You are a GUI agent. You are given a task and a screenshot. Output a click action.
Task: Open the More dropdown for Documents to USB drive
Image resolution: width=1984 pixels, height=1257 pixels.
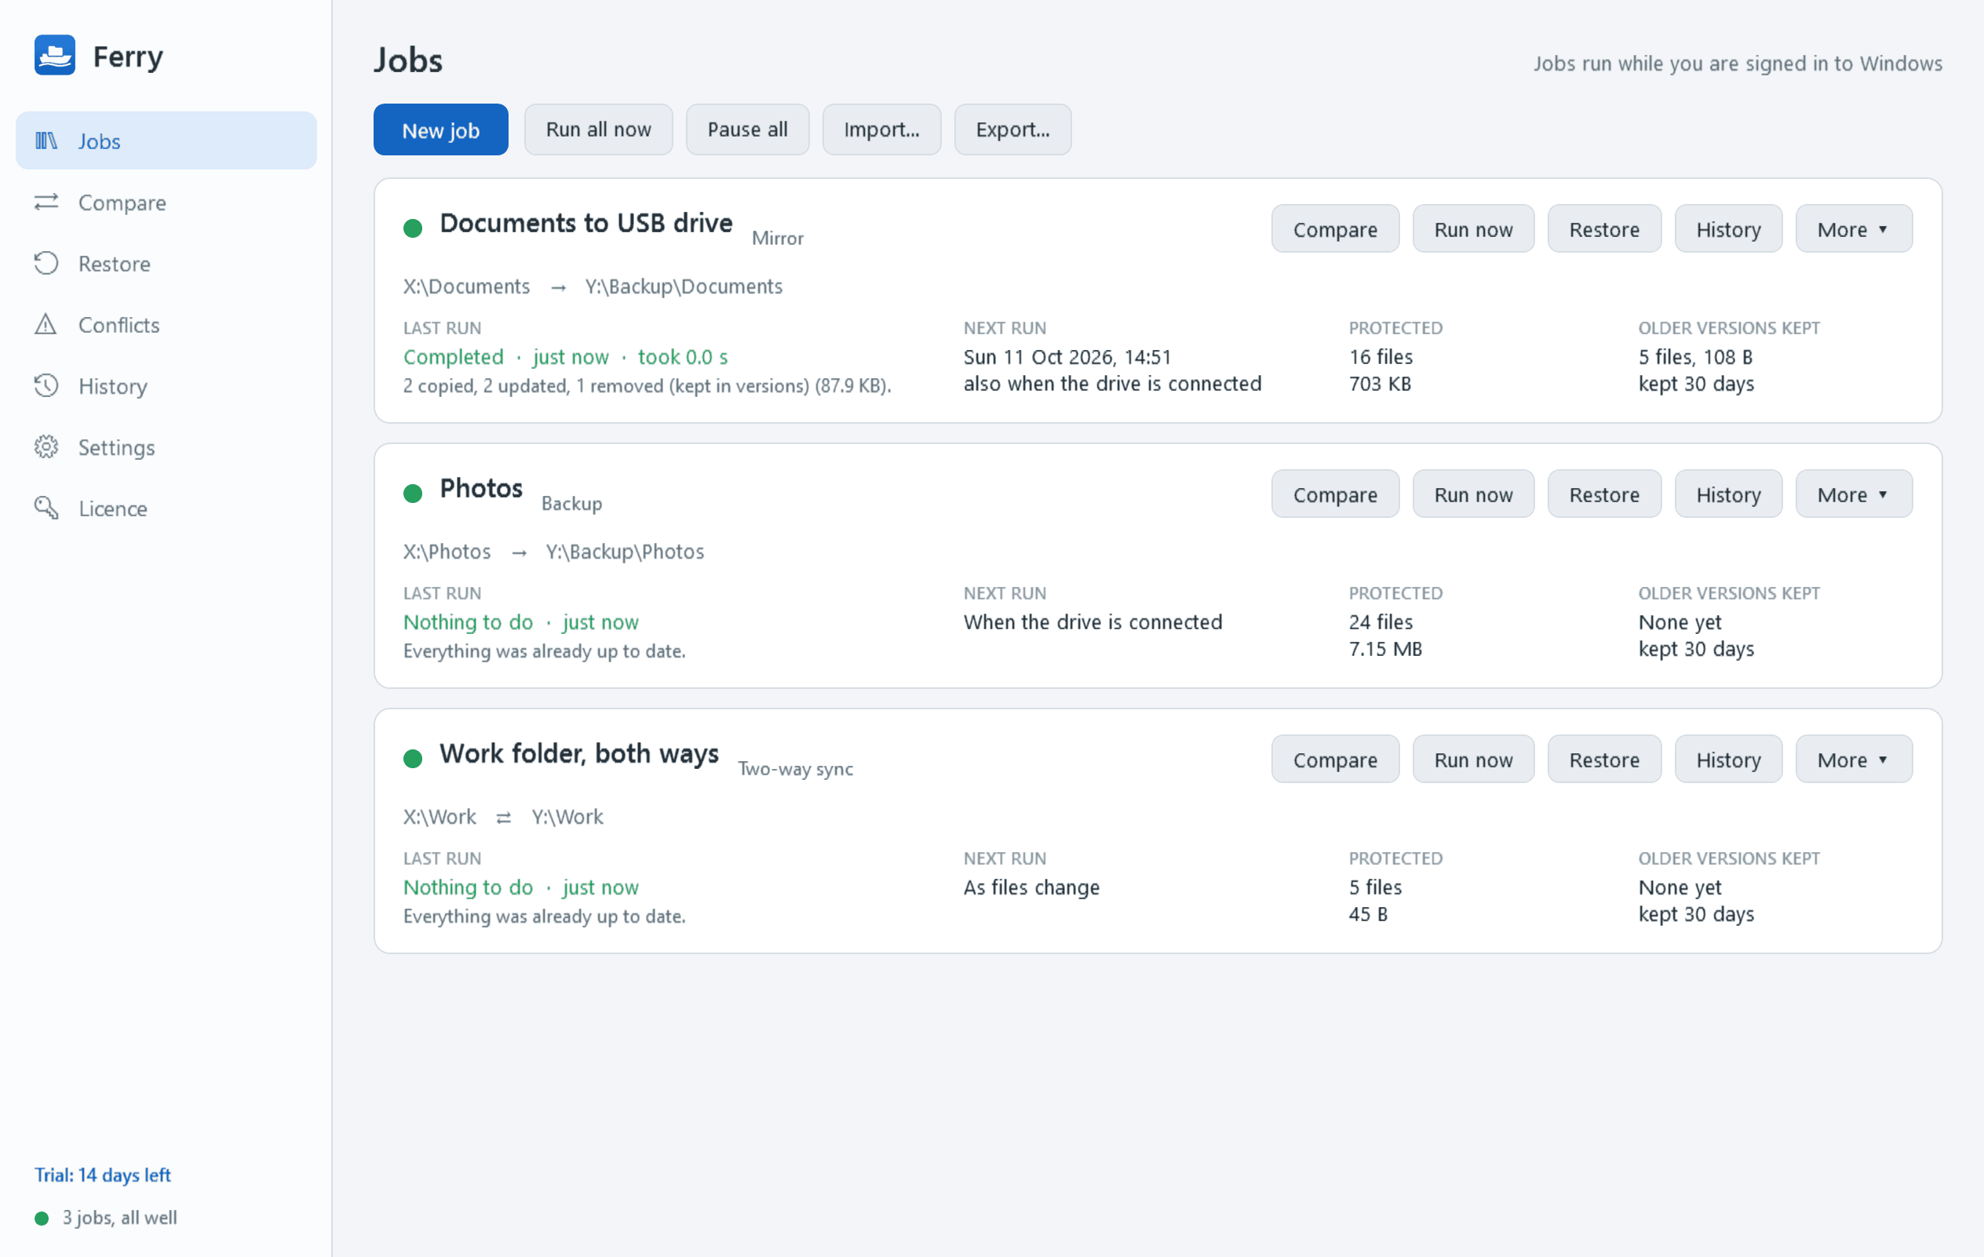[1854, 229]
